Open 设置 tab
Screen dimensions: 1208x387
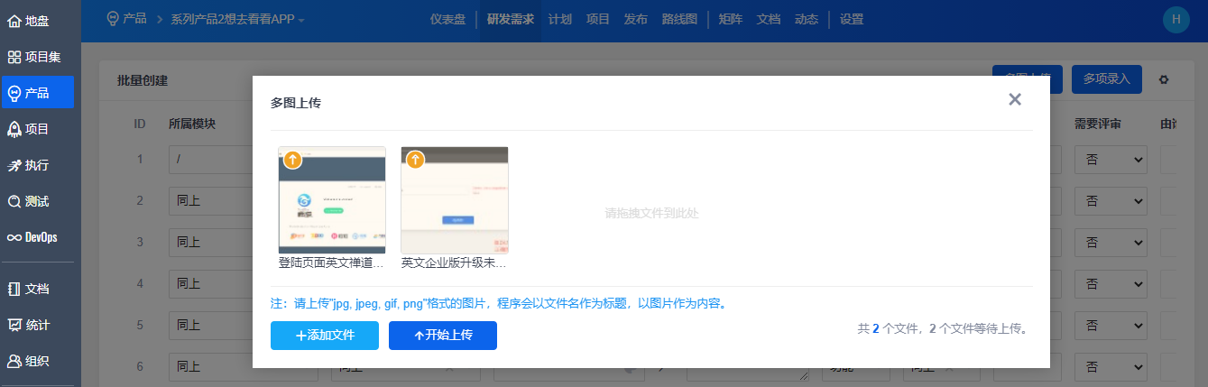(x=852, y=19)
